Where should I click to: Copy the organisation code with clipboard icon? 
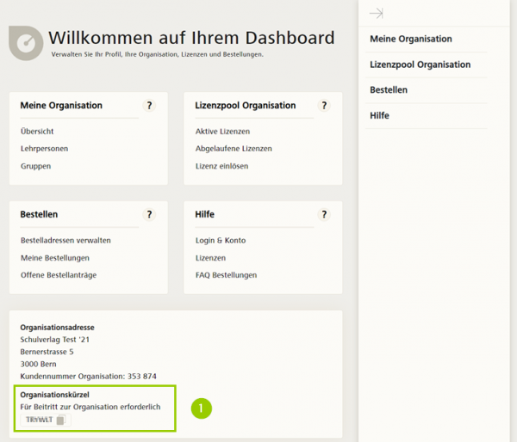(x=60, y=420)
